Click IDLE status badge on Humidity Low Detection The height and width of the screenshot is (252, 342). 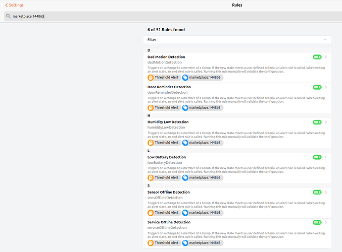tap(317, 122)
